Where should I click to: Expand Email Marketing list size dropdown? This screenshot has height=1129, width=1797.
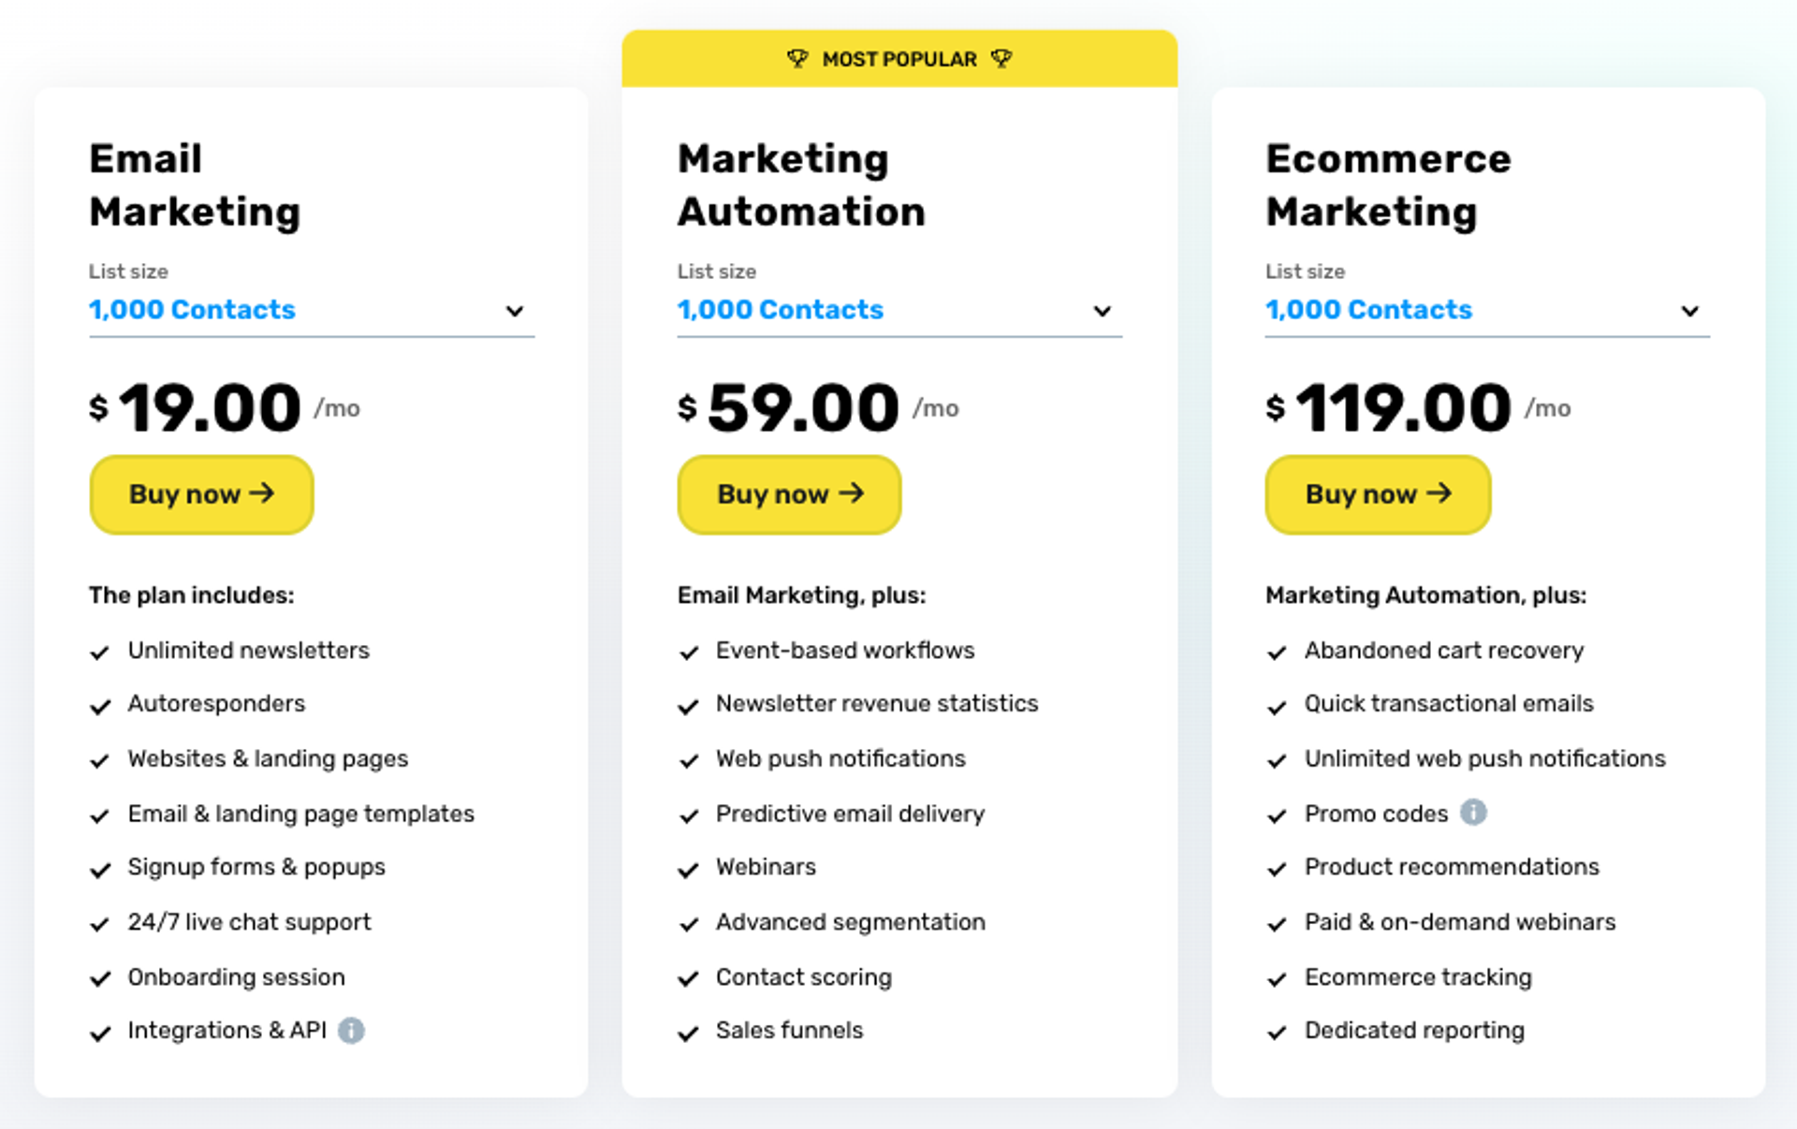(514, 311)
